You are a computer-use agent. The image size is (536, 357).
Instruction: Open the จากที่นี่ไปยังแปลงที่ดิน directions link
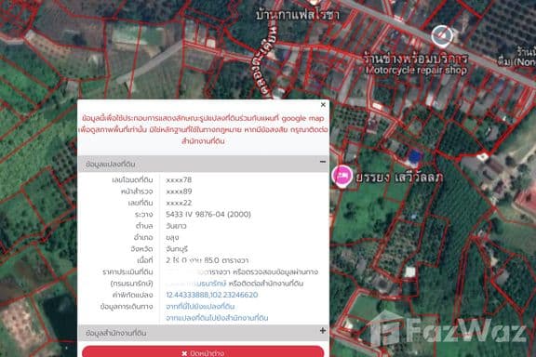point(200,307)
